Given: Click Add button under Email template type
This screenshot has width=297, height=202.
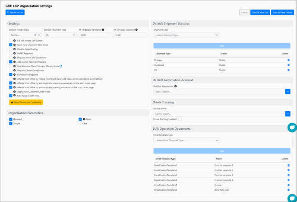Looking at the screenshot, I should [222, 151].
